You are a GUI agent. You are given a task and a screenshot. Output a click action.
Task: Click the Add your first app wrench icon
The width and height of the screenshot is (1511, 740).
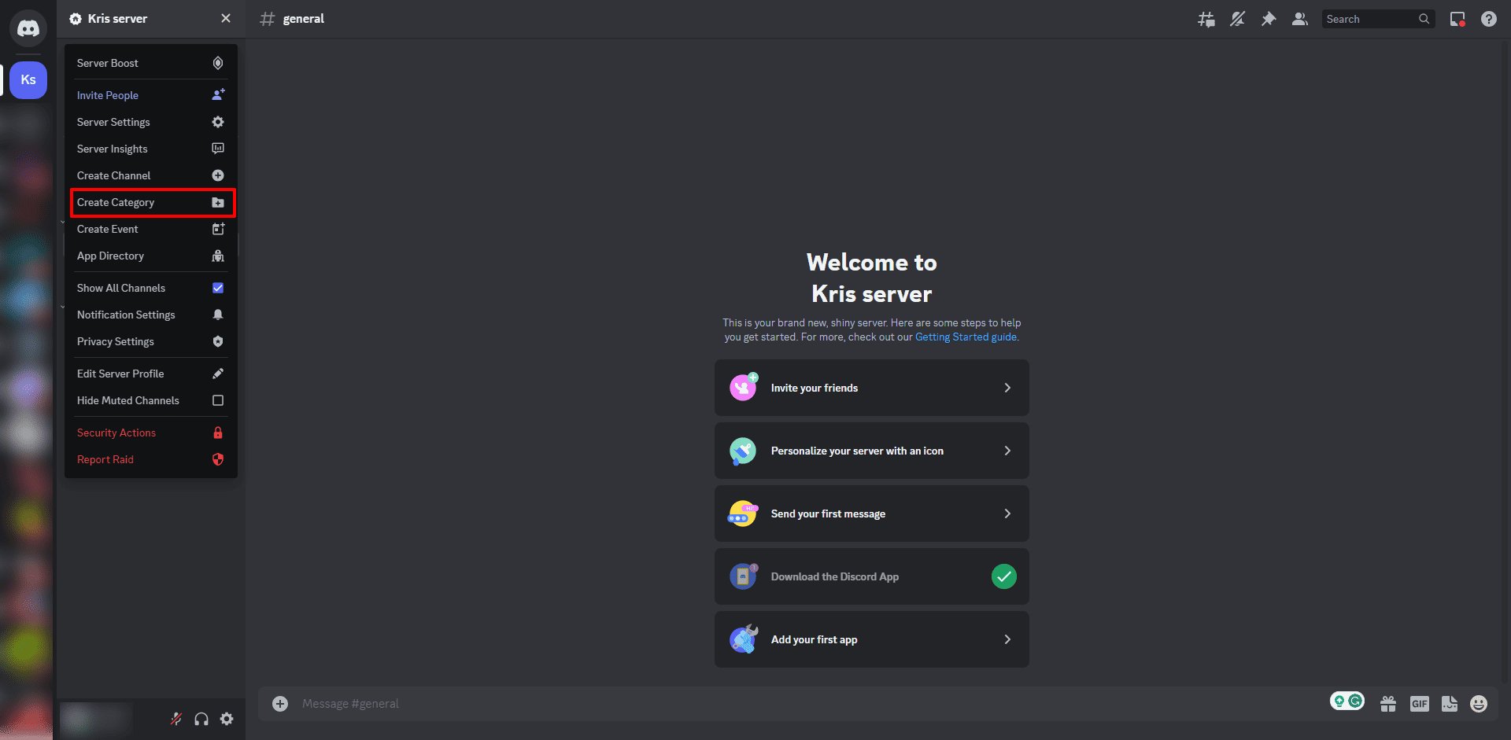[x=743, y=639]
